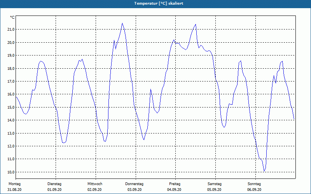Click the Sunday temperature minimum near 10 °C

click(x=264, y=171)
